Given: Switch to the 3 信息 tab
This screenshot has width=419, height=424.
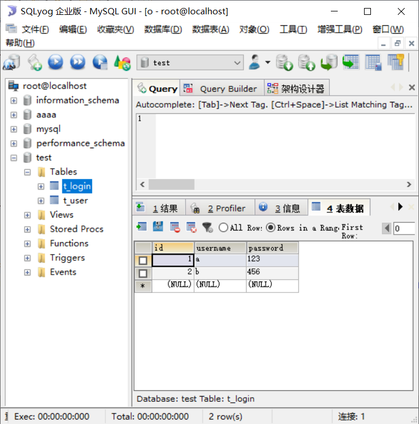Looking at the screenshot, I should pos(281,208).
